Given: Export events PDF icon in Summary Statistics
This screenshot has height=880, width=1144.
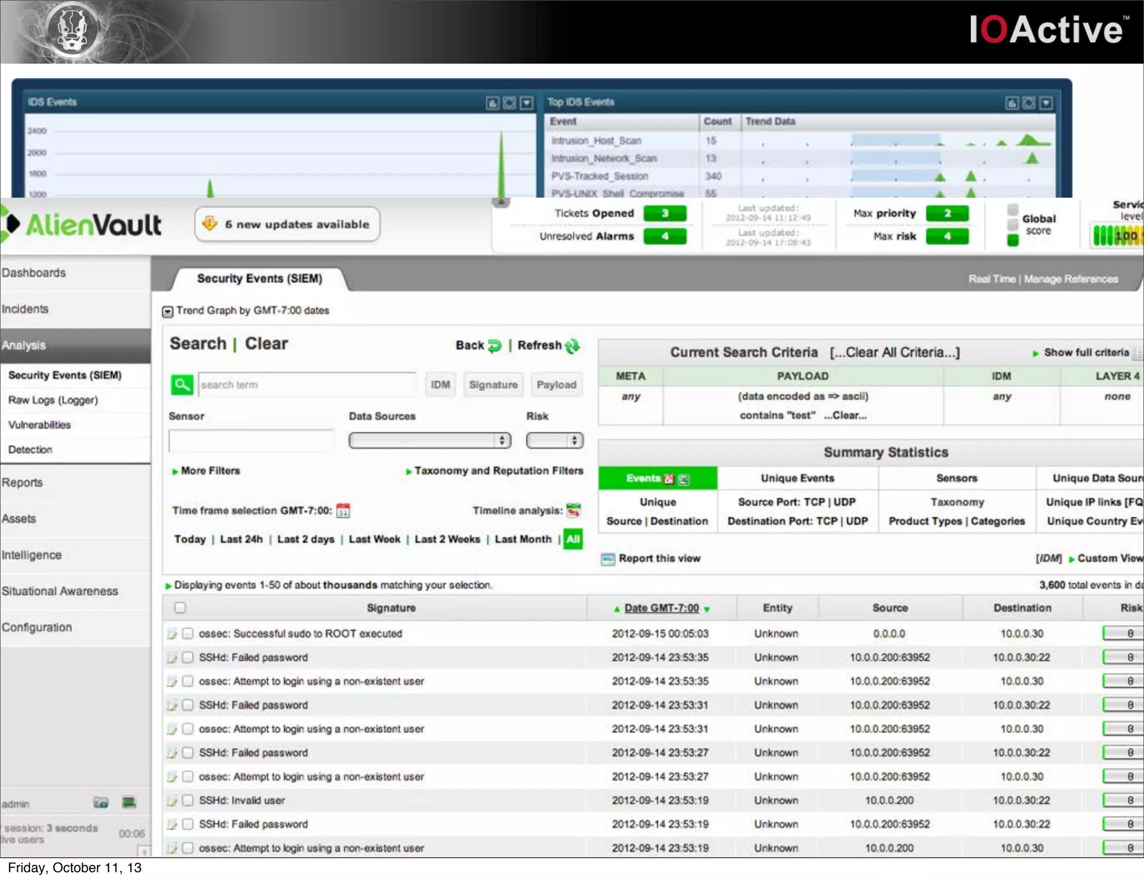Looking at the screenshot, I should [669, 479].
